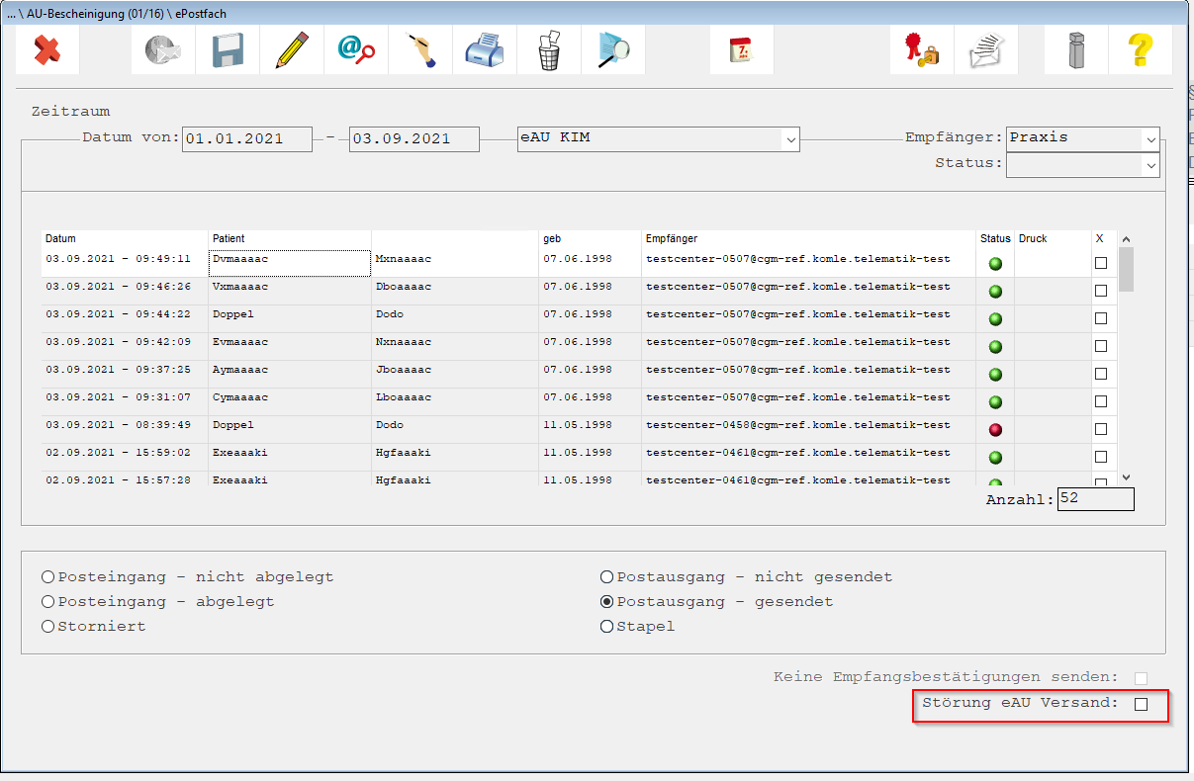Enable the 'Störung eAU Versand' checkbox

click(x=1141, y=704)
